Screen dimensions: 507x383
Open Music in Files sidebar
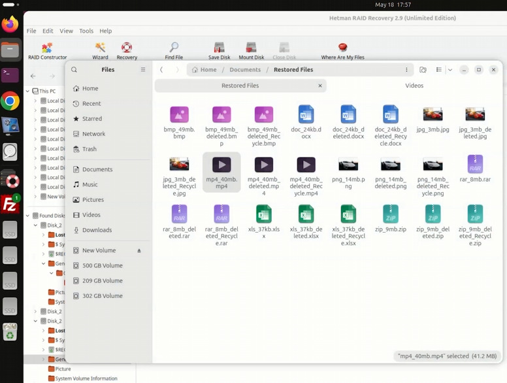[x=108, y=184]
